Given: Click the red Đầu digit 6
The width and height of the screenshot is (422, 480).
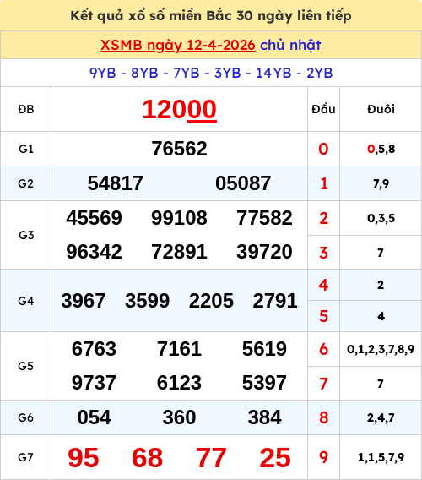Looking at the screenshot, I should (x=323, y=349).
